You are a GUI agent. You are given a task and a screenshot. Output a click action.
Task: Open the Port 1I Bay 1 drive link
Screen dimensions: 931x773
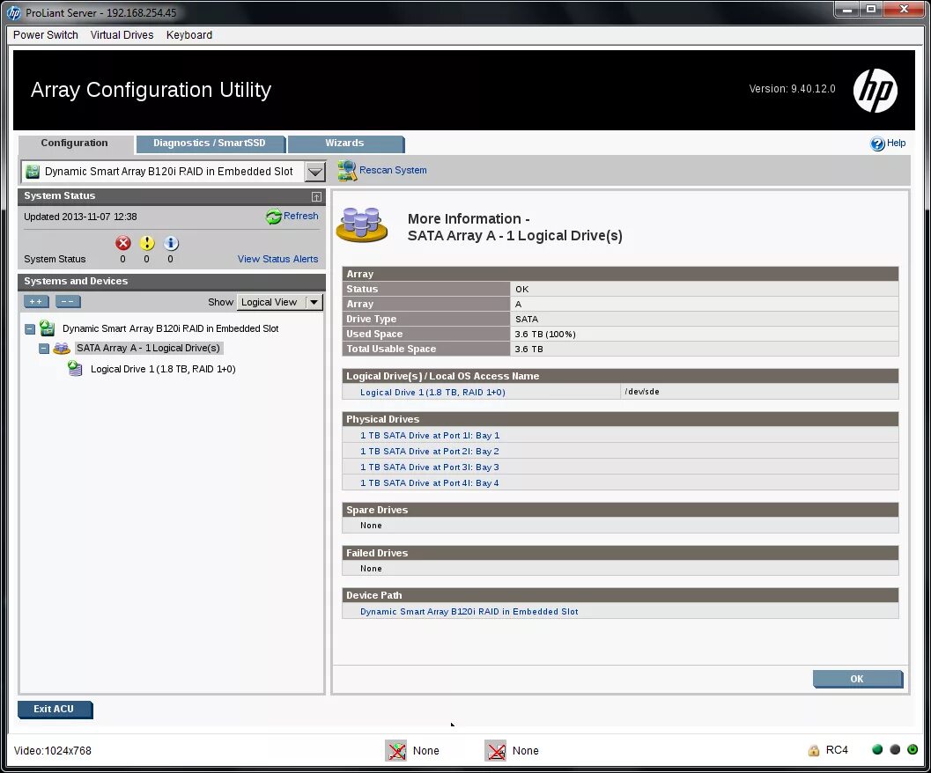coord(430,435)
